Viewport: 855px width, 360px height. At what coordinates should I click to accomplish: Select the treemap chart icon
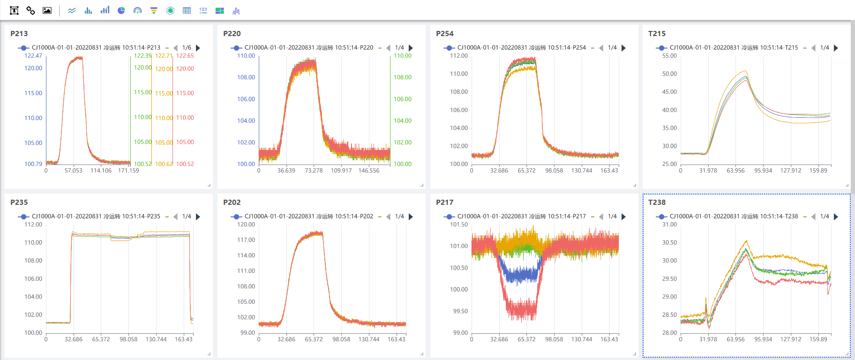click(219, 10)
